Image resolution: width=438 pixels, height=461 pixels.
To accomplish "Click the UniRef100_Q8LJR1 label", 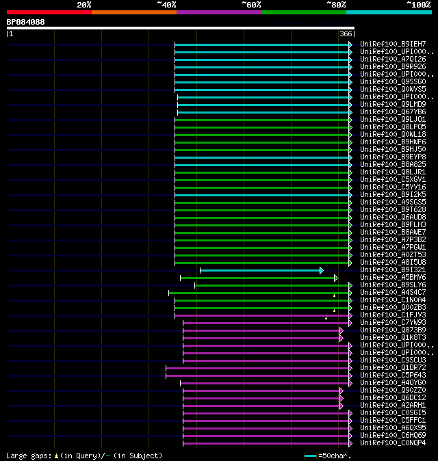I will 393,172.
